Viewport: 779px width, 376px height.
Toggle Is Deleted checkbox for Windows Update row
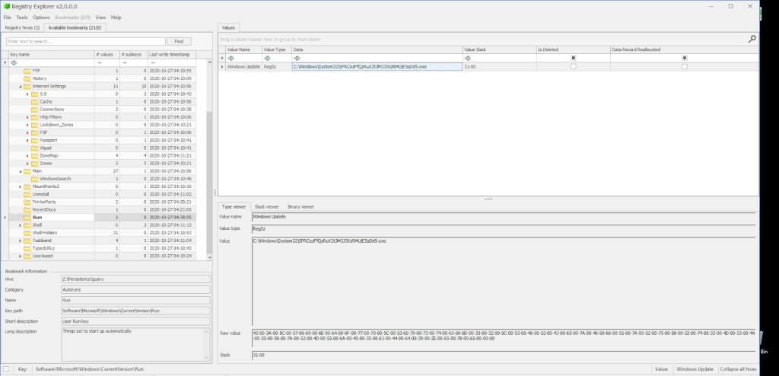[574, 67]
